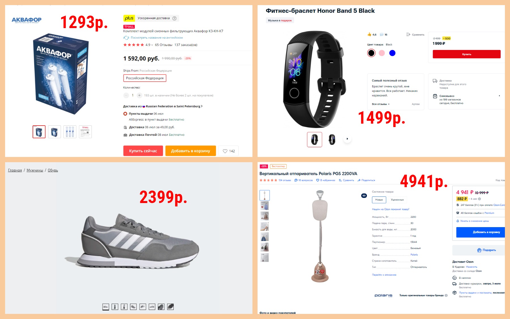Viewport: 510px width, 319px height.
Task: Click the next arrow in Honor Band thumbnails
Action: pos(347,139)
